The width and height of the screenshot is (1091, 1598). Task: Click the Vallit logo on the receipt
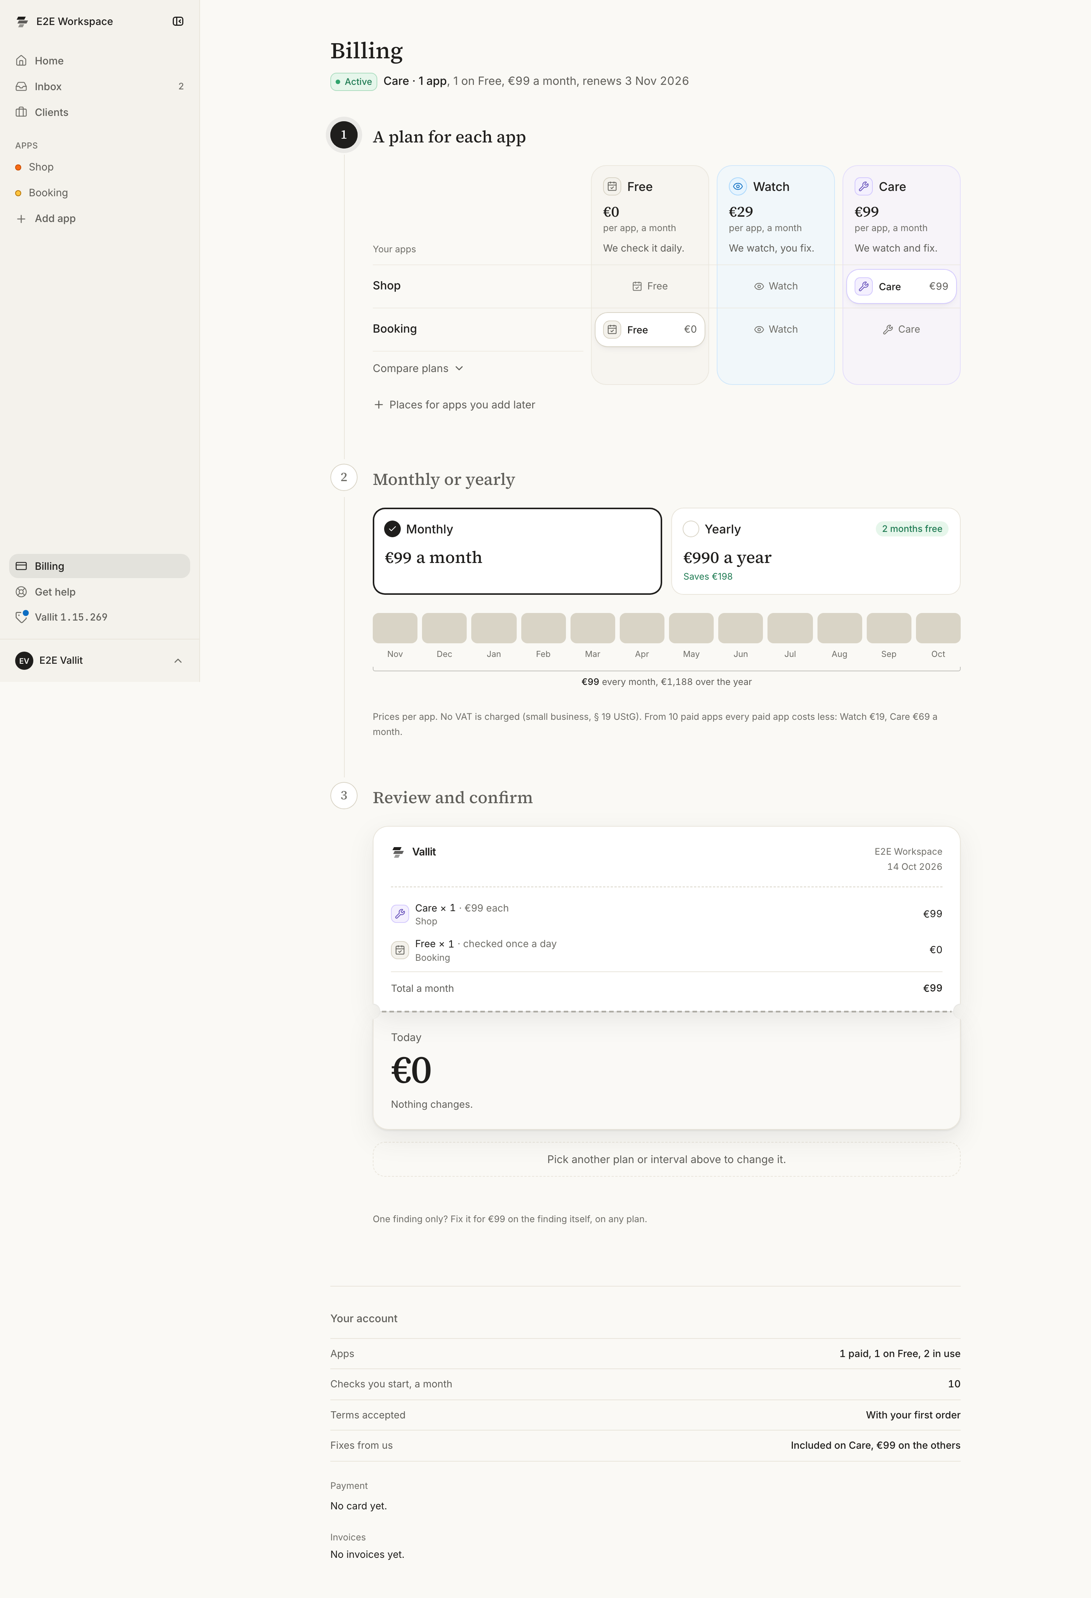(398, 852)
